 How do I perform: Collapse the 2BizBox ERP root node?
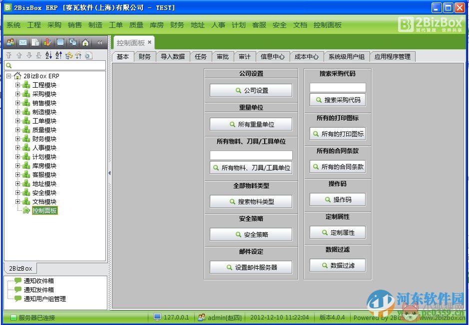click(8, 76)
